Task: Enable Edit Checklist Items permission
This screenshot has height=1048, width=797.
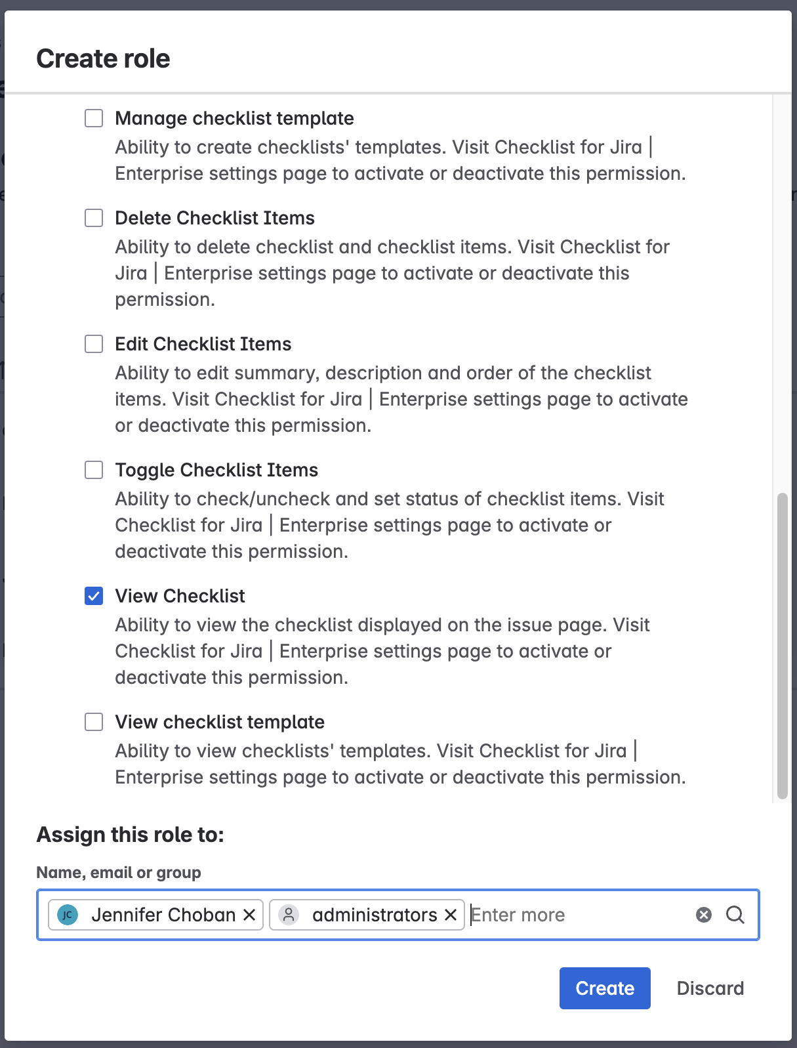Action: coord(94,344)
